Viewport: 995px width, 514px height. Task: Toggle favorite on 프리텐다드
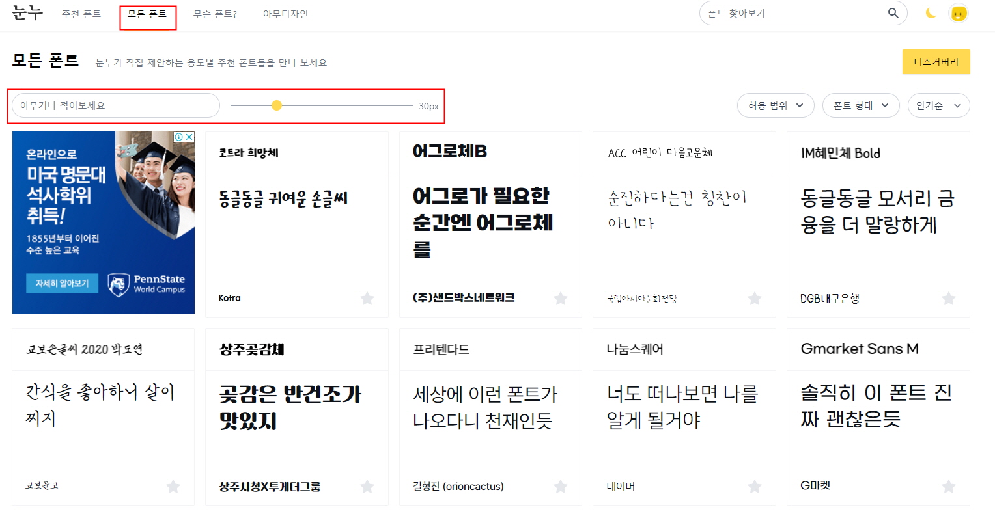click(x=561, y=486)
